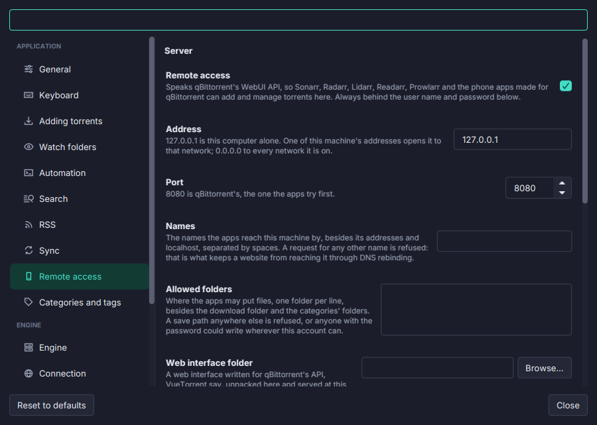This screenshot has height=425, width=597.
Task: Select Remote access in sidebar
Action: 79,276
